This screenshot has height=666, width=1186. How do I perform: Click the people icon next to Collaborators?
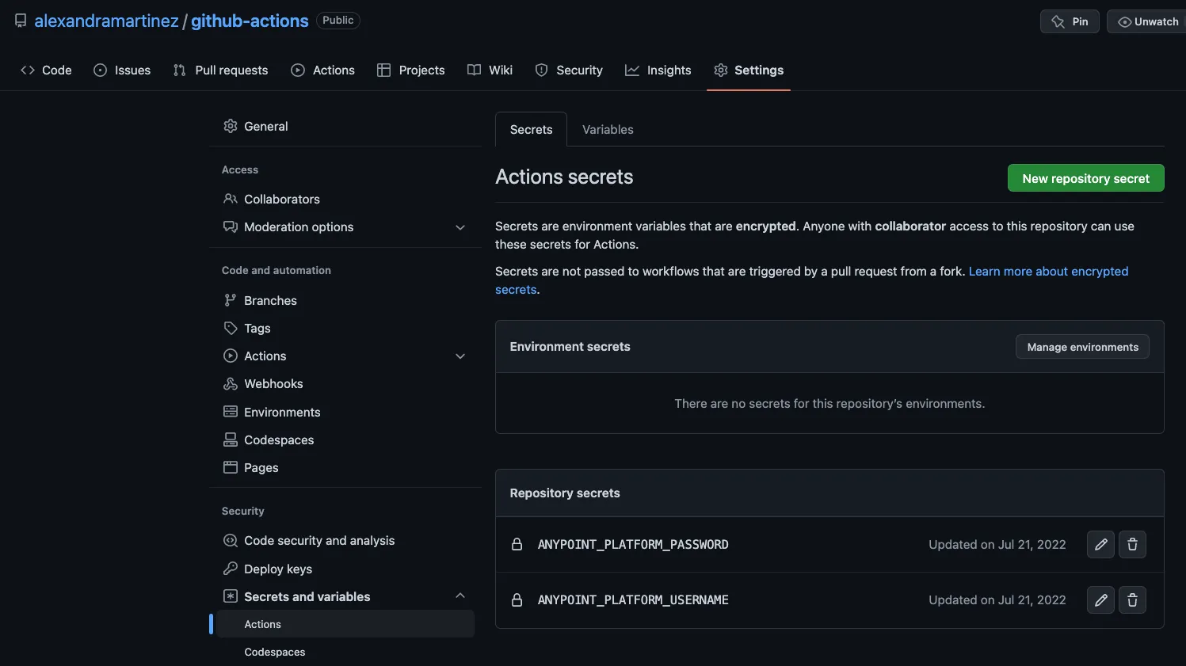point(231,199)
